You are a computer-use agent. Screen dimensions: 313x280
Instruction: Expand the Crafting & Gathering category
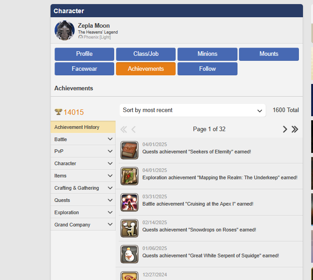[x=83, y=188]
